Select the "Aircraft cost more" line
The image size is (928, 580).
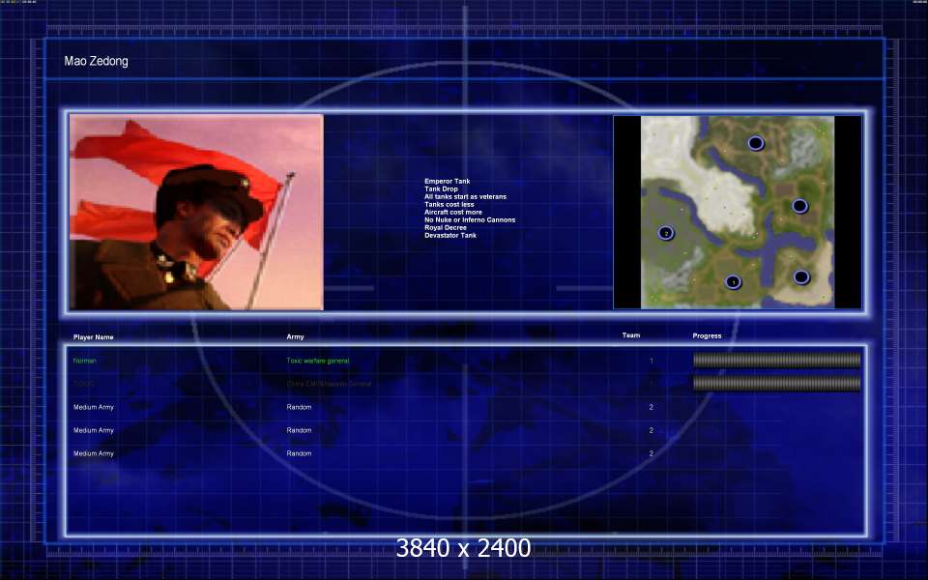[x=453, y=212]
